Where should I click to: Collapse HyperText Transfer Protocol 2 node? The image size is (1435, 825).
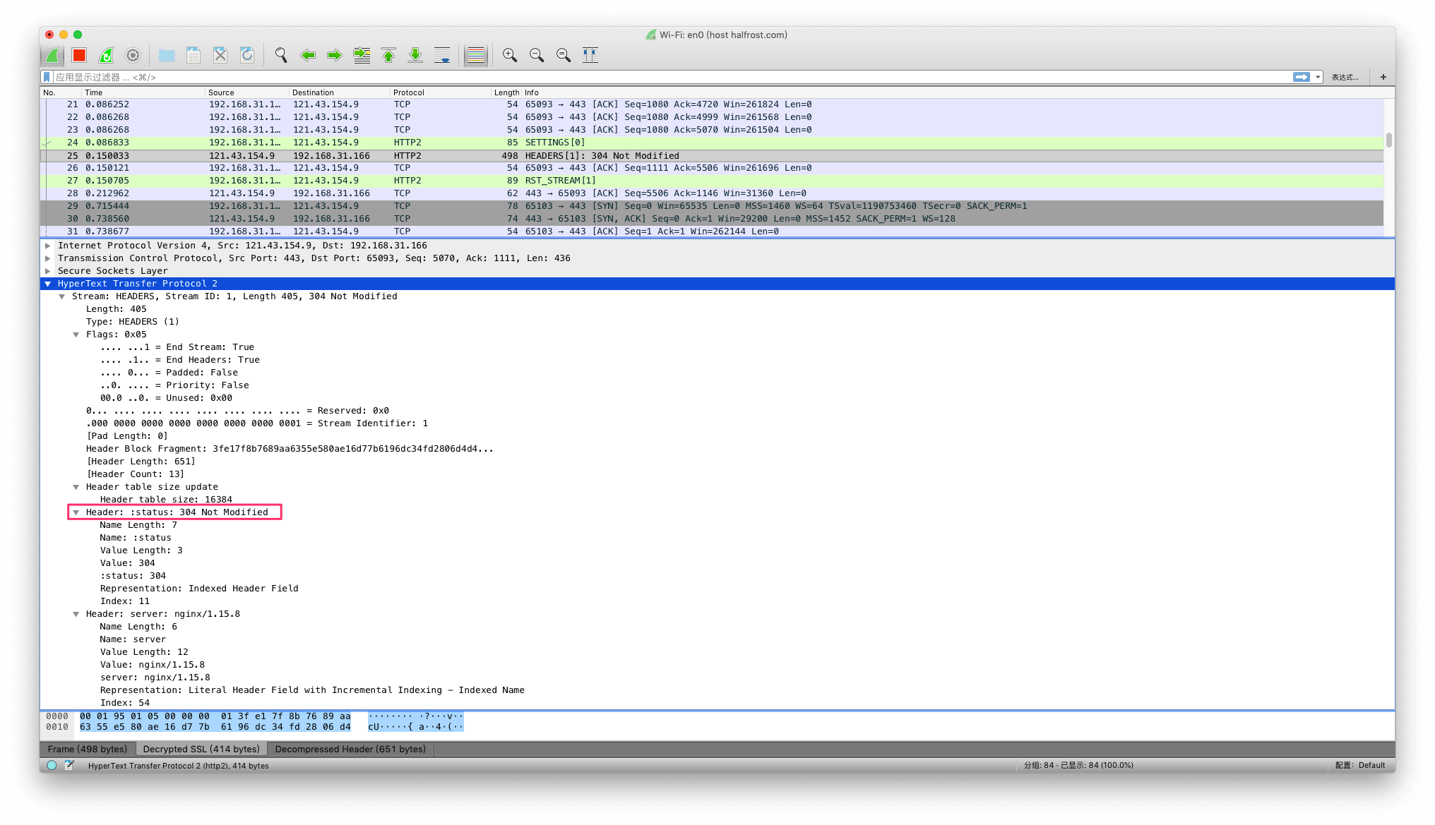point(47,284)
